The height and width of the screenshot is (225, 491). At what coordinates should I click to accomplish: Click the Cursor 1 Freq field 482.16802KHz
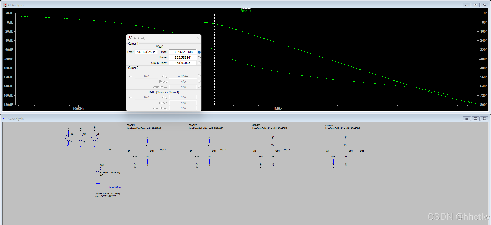(146, 52)
